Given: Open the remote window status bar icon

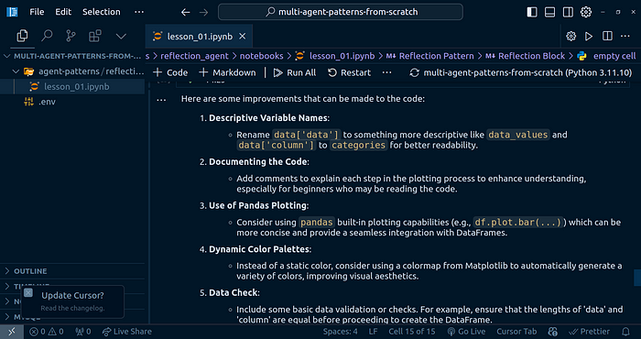Looking at the screenshot, I should [x=12, y=332].
